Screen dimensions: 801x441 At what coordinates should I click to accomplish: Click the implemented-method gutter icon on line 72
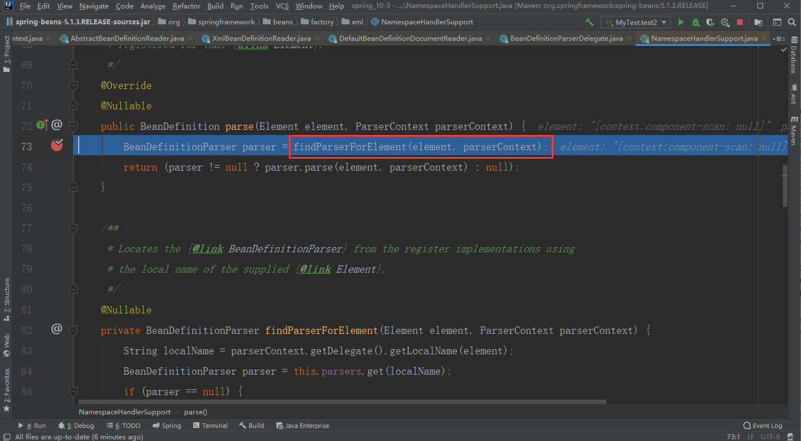(42, 125)
